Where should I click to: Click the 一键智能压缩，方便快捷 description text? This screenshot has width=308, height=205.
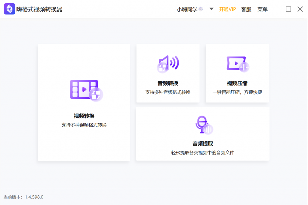pyautogui.click(x=237, y=92)
